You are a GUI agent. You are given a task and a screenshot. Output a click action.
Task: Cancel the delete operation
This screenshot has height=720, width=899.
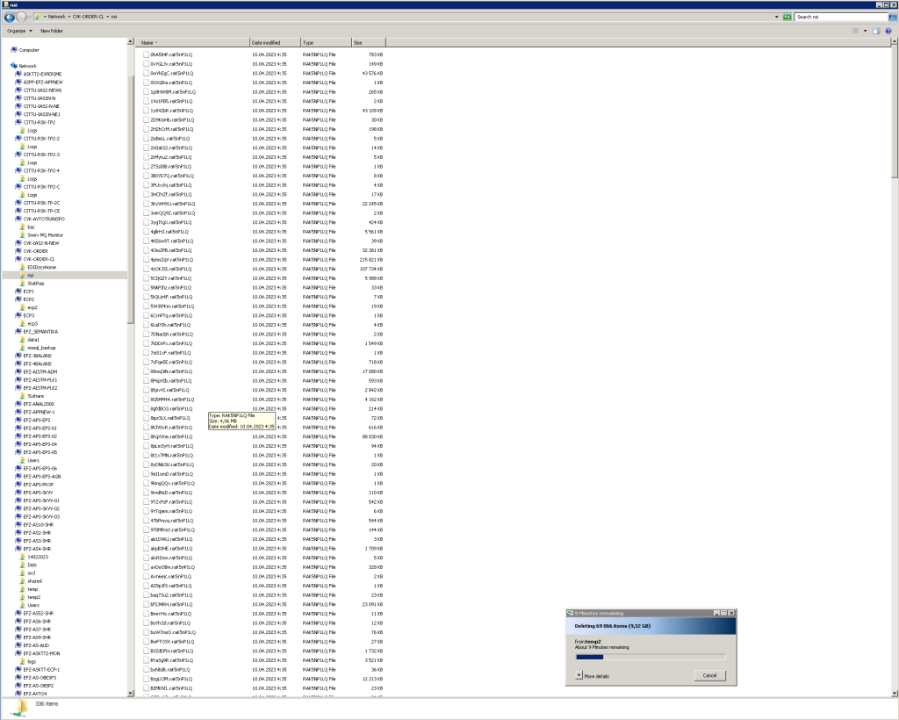pos(709,675)
